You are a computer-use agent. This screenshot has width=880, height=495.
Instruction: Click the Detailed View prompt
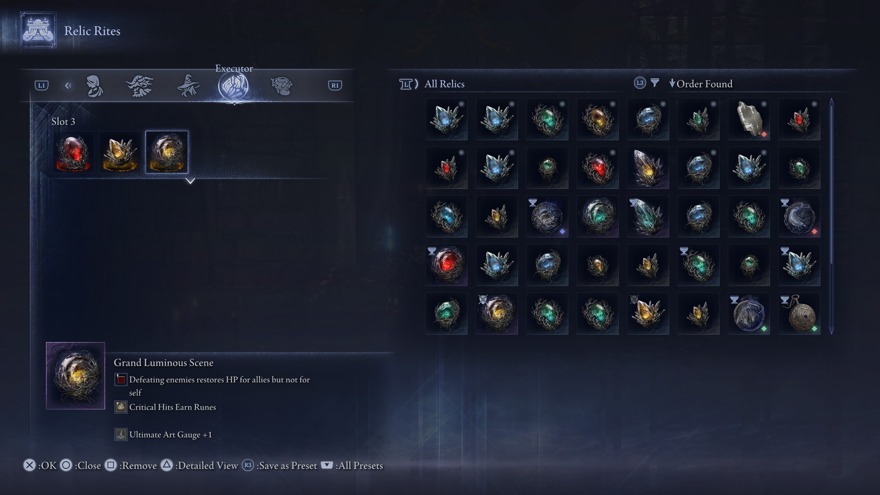point(200,465)
